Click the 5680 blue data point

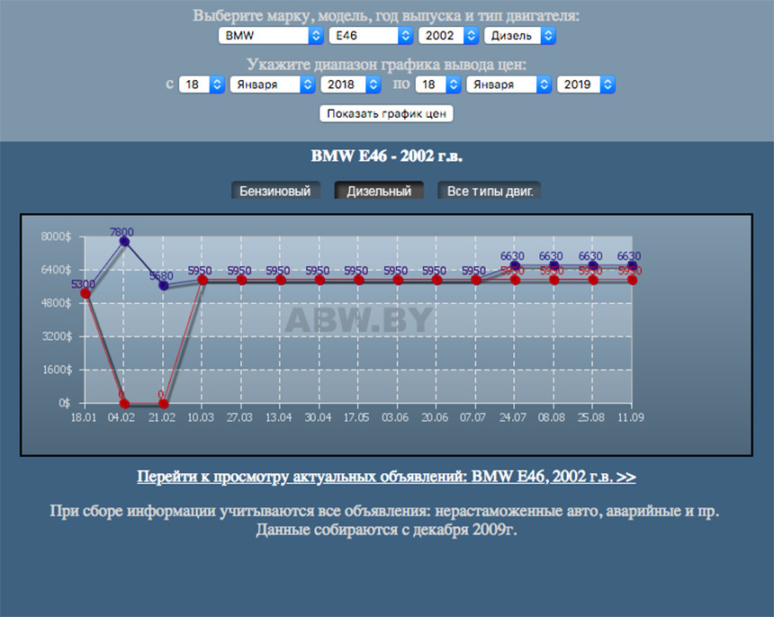tap(164, 286)
